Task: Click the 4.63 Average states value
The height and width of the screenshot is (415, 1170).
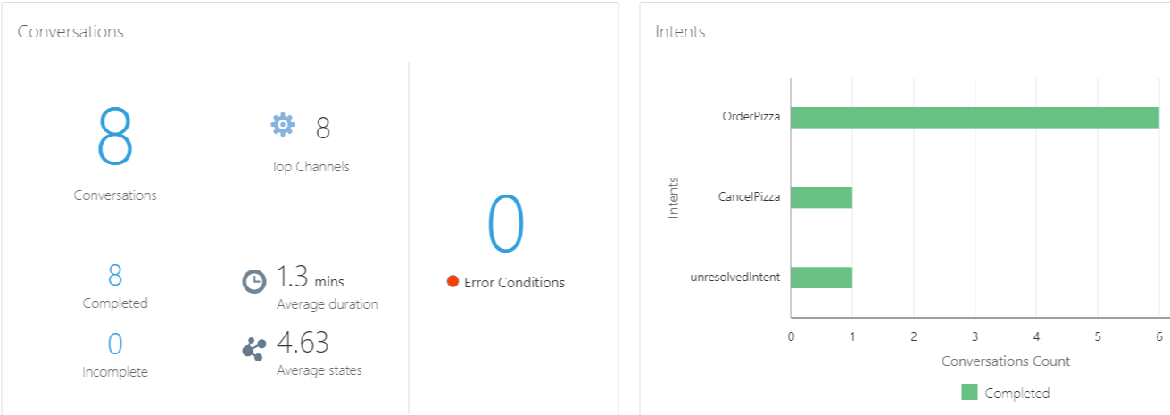Action: tap(303, 343)
